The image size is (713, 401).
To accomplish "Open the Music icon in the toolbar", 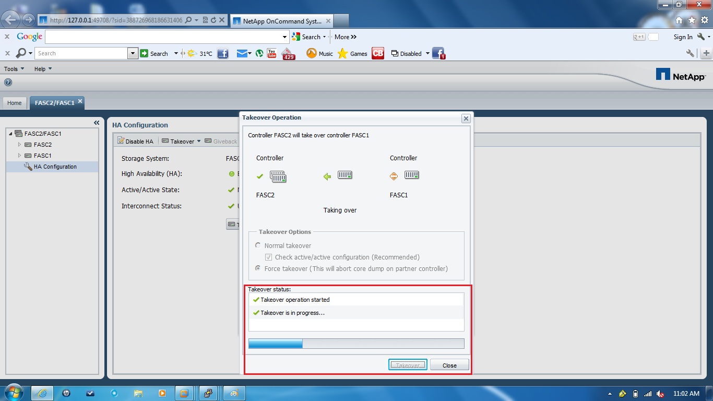I will 312,53.
